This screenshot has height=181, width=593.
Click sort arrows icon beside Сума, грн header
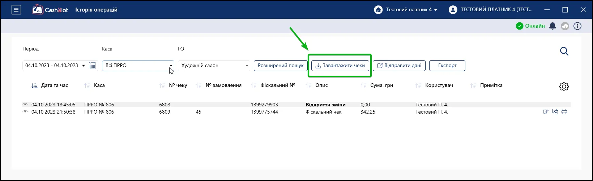(x=364, y=86)
